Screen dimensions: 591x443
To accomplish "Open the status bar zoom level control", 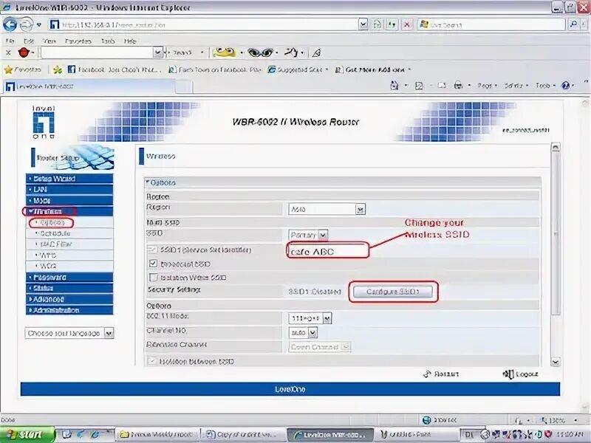I will tap(559, 419).
